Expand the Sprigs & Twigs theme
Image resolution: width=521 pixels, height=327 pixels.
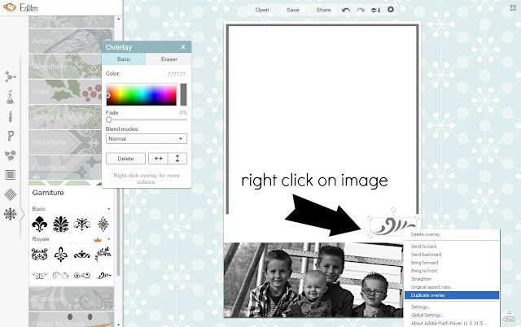[x=65, y=117]
